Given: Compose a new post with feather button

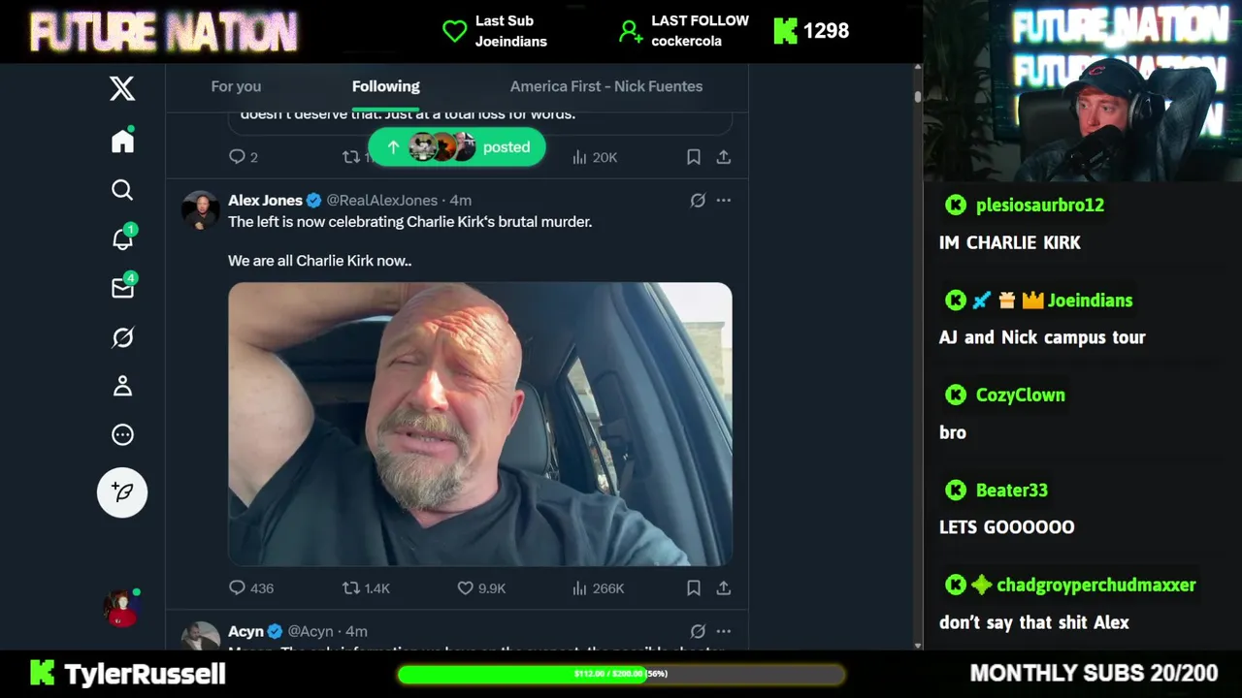Looking at the screenshot, I should click(122, 492).
